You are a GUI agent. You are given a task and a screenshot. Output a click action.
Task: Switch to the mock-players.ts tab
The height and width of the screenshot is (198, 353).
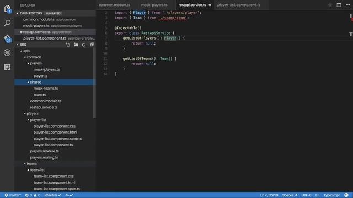coord(154,5)
